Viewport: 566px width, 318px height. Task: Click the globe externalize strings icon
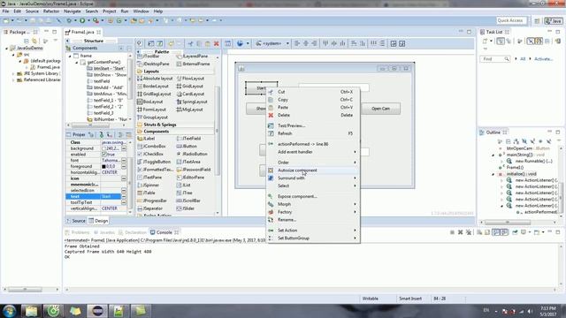tap(240, 43)
